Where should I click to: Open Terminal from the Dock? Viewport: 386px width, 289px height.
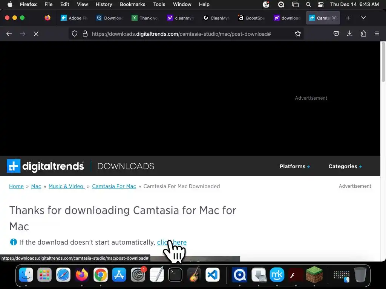pyautogui.click(x=175, y=274)
